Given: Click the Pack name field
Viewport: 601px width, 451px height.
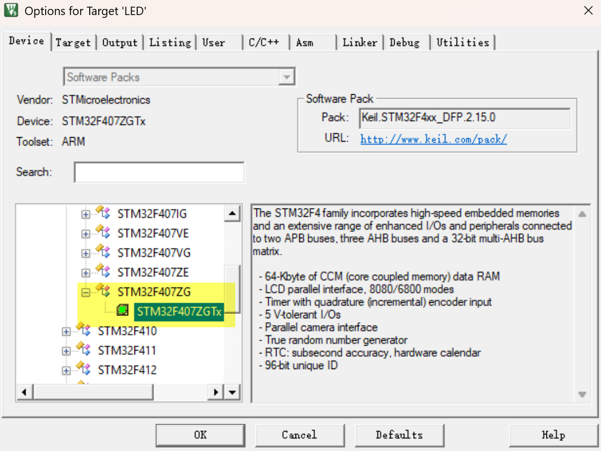Looking at the screenshot, I should coord(464,118).
